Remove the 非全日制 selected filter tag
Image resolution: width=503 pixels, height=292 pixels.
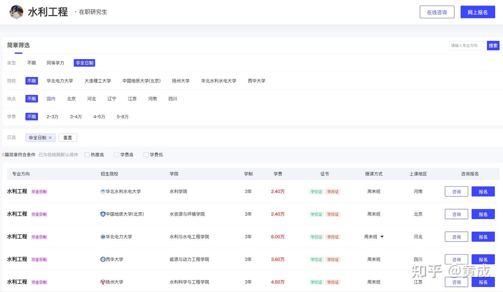click(50, 138)
